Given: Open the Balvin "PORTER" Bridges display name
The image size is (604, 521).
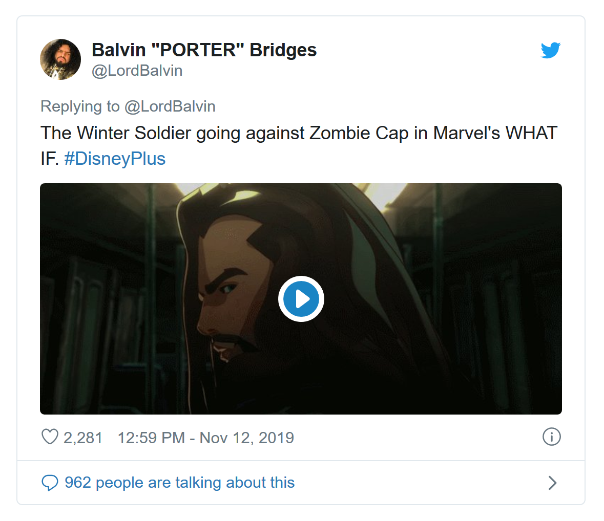Looking at the screenshot, I should pyautogui.click(x=204, y=50).
